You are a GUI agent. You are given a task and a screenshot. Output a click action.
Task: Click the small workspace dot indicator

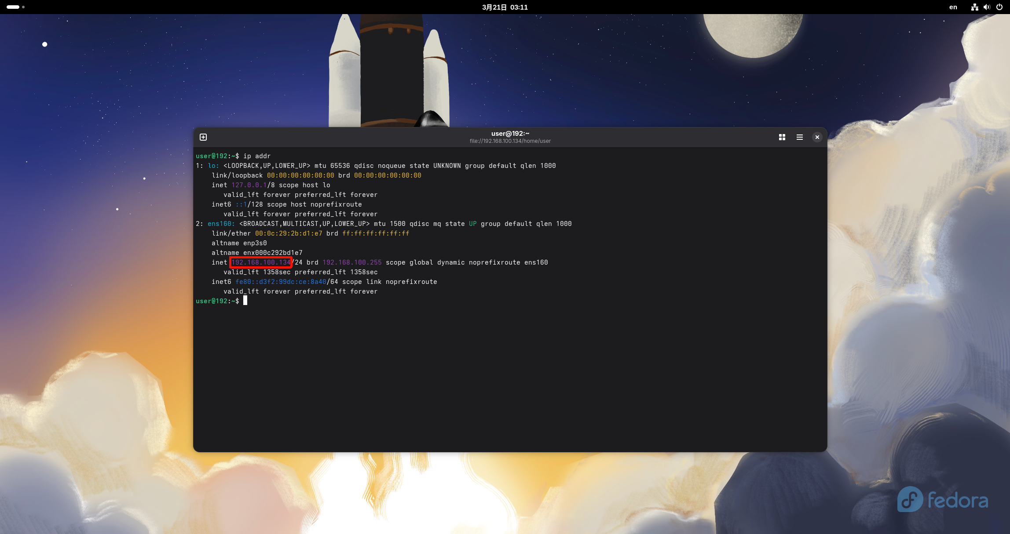23,7
